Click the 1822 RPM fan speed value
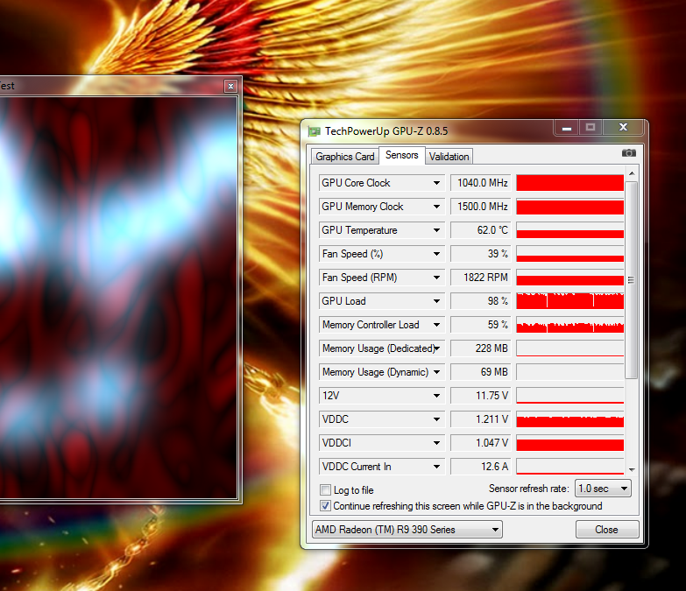 tap(481, 278)
